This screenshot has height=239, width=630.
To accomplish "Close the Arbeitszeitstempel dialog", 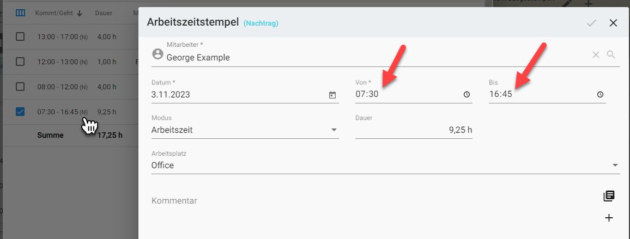I will 613,23.
